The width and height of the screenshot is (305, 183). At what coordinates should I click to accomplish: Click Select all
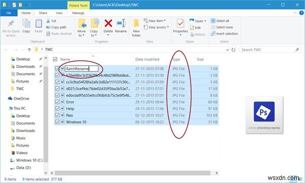click(x=220, y=21)
